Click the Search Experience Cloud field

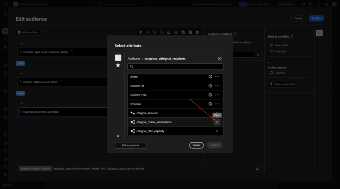pyautogui.click(x=120, y=4)
